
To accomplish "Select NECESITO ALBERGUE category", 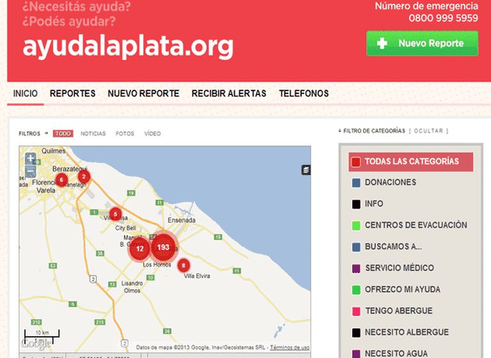I will (400, 332).
